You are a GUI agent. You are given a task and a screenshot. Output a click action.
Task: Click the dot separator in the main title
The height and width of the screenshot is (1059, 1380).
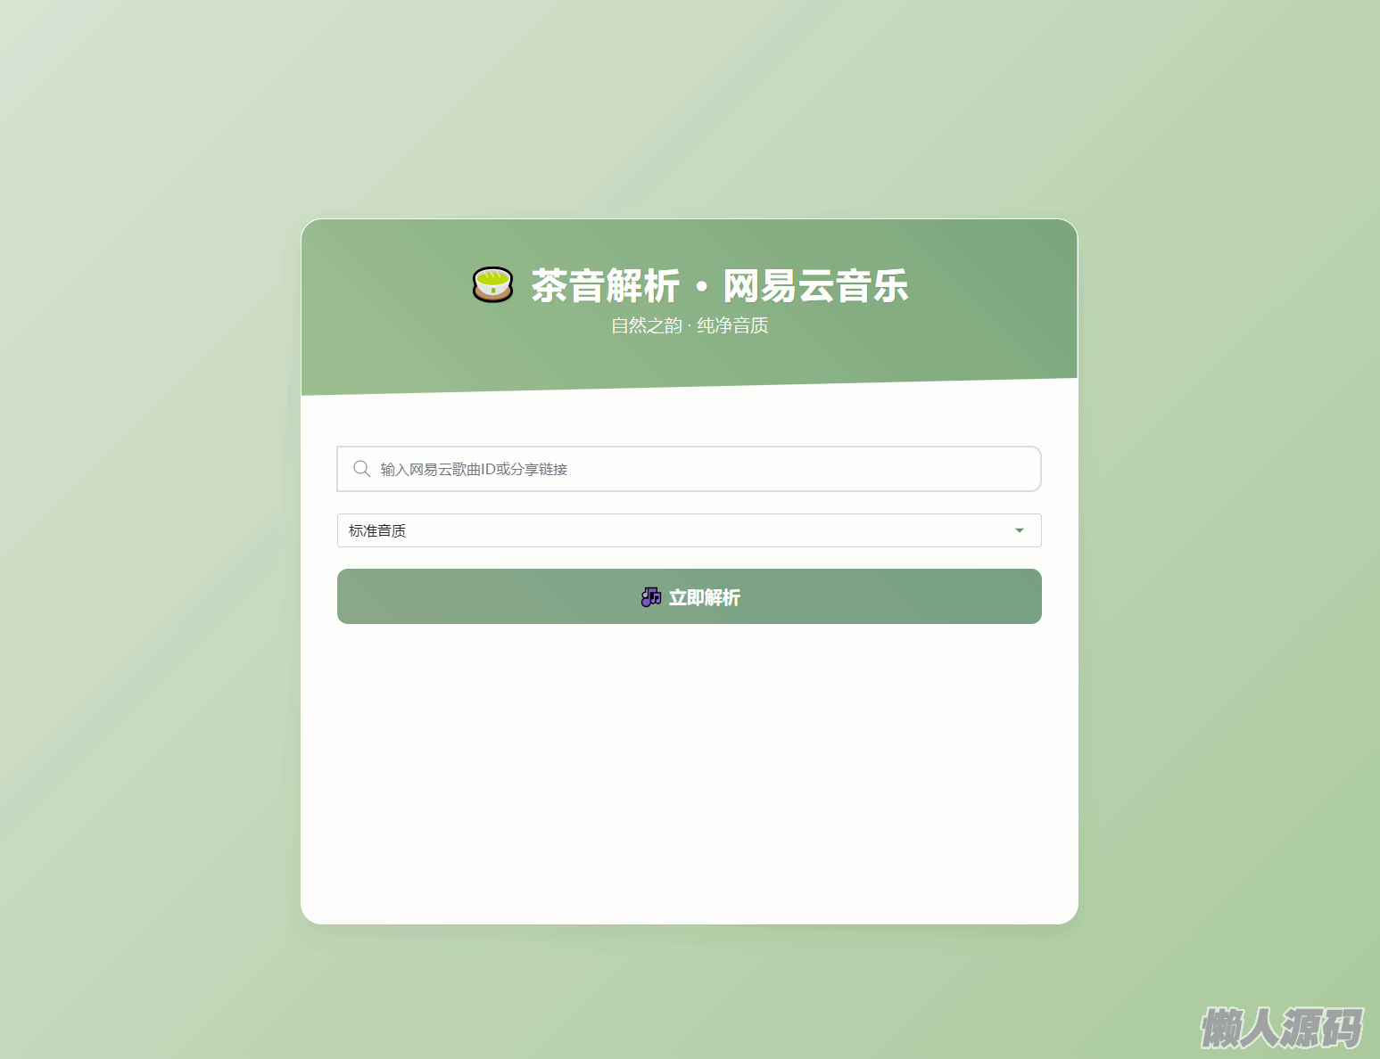702,287
